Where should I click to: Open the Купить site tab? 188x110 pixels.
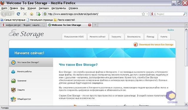point(164,37)
